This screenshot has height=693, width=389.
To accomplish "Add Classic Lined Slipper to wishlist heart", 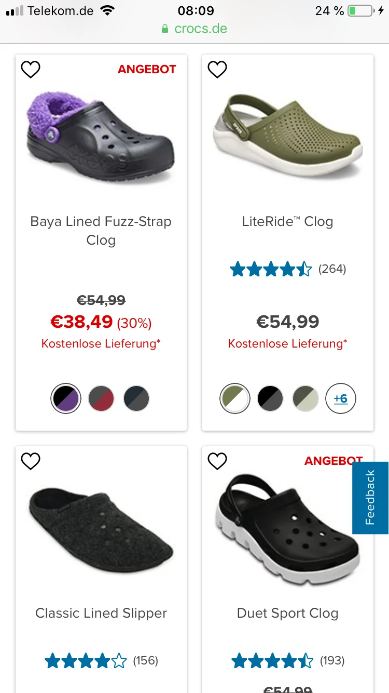I will tap(31, 461).
